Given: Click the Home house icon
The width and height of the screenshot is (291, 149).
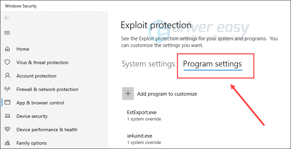Looking at the screenshot, I should click(x=7, y=49).
